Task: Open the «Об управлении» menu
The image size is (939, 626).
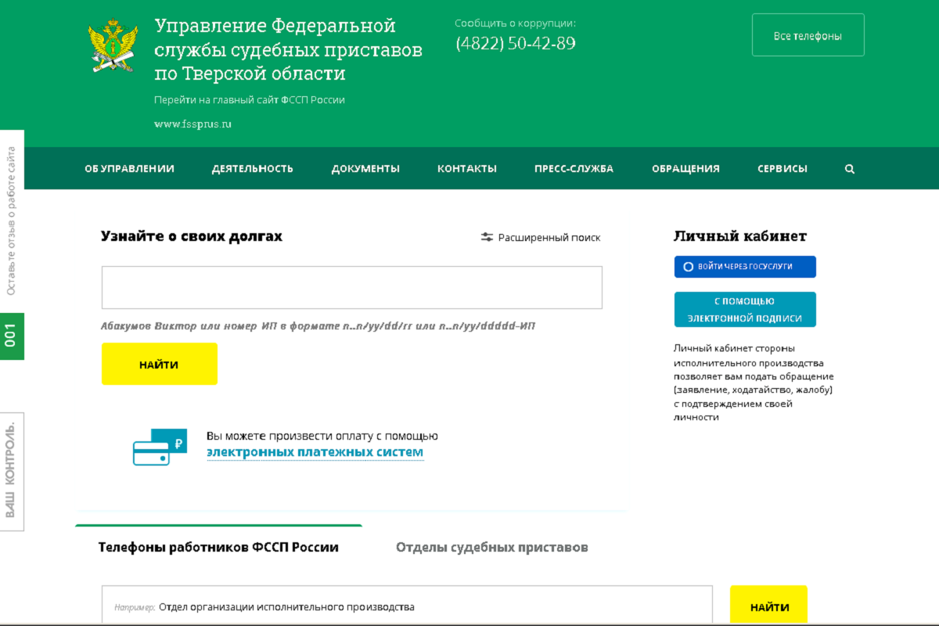Action: point(129,169)
